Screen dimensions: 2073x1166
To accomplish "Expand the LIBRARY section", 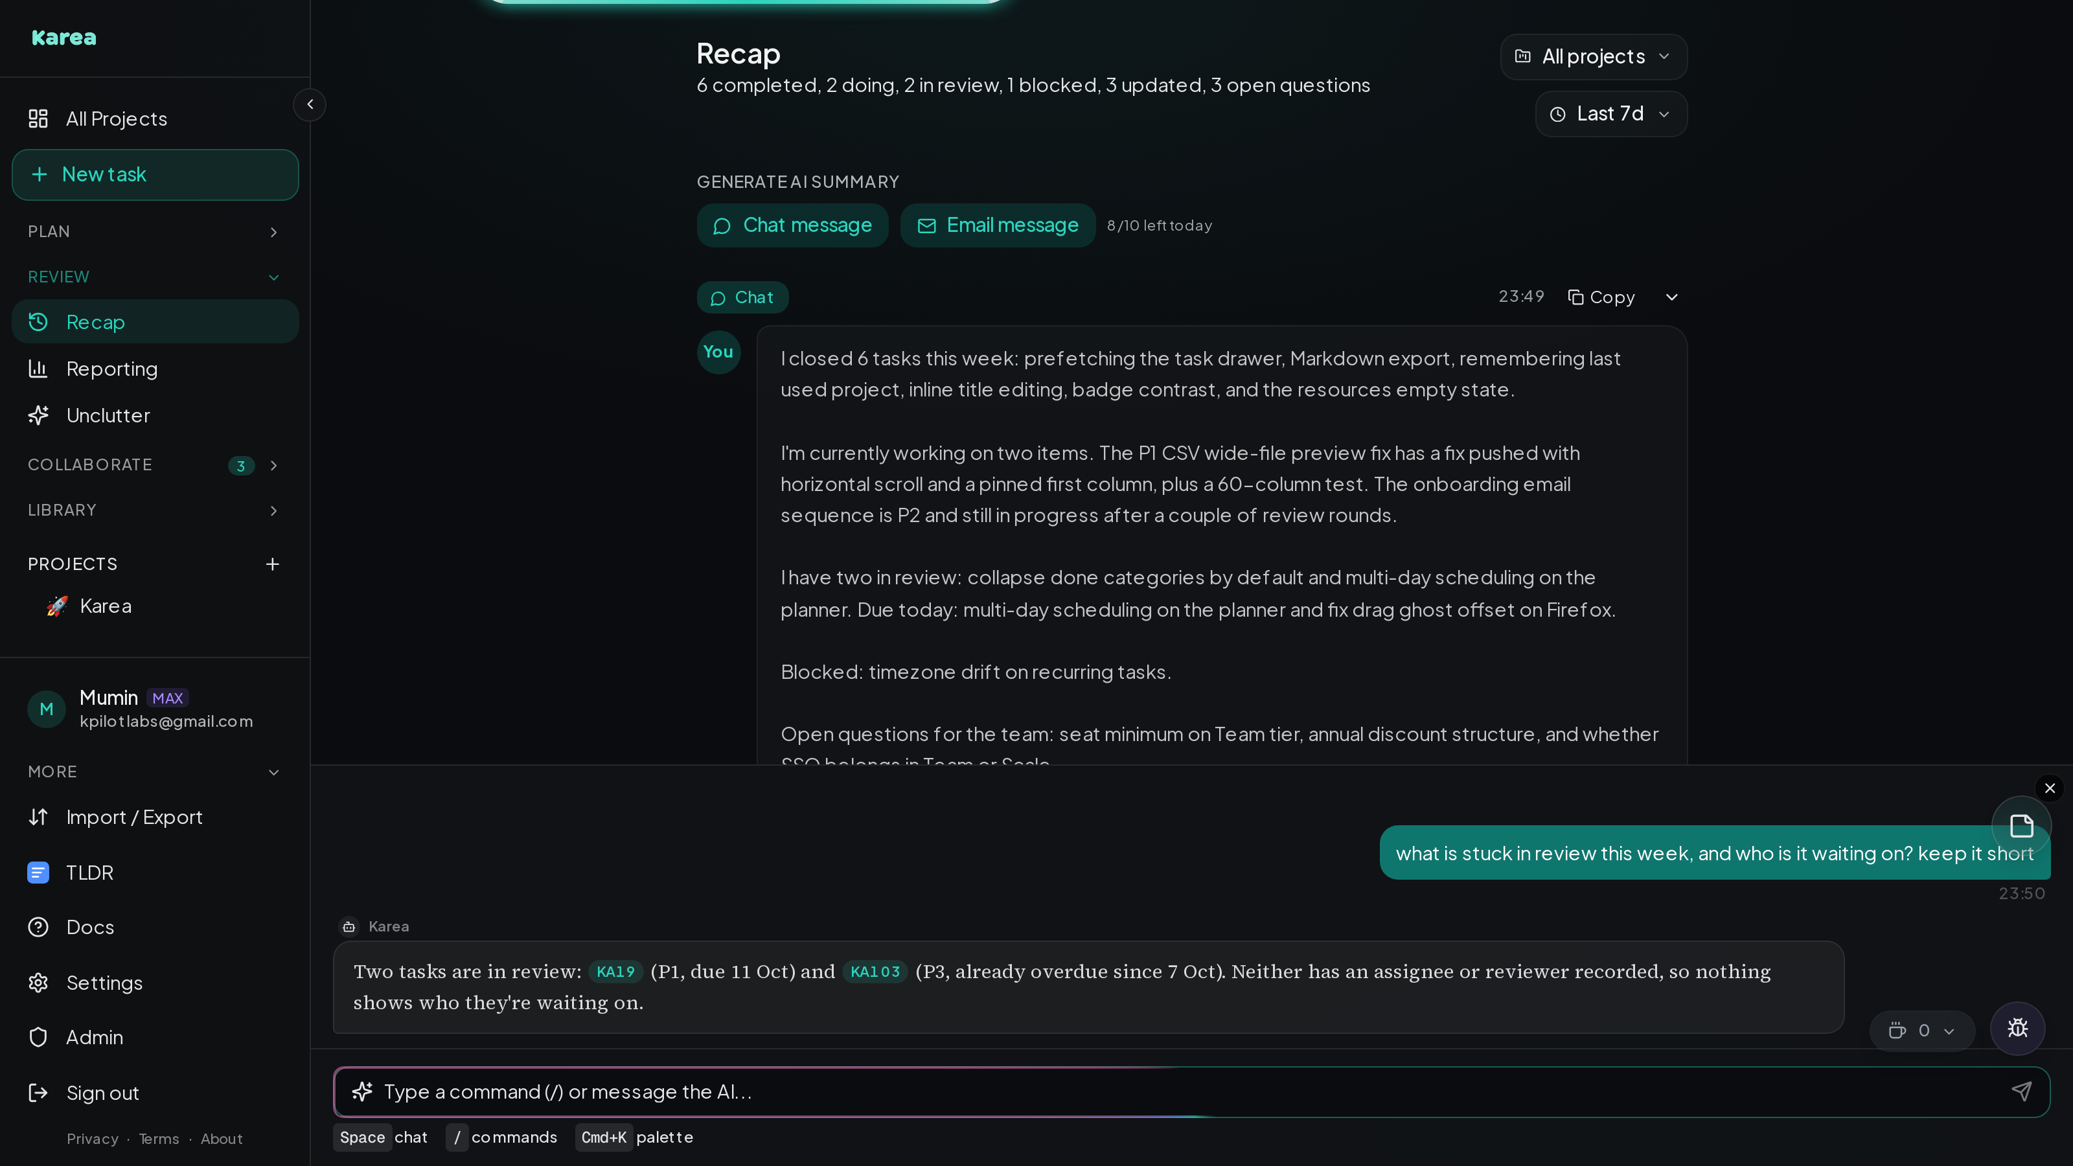I will tap(155, 510).
